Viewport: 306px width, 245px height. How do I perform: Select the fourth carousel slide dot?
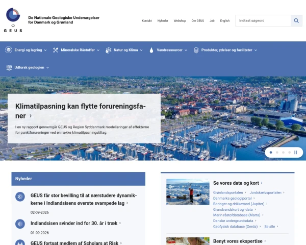click(289, 153)
